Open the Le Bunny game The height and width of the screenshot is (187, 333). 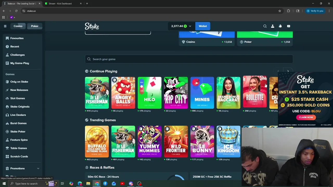[202, 142]
